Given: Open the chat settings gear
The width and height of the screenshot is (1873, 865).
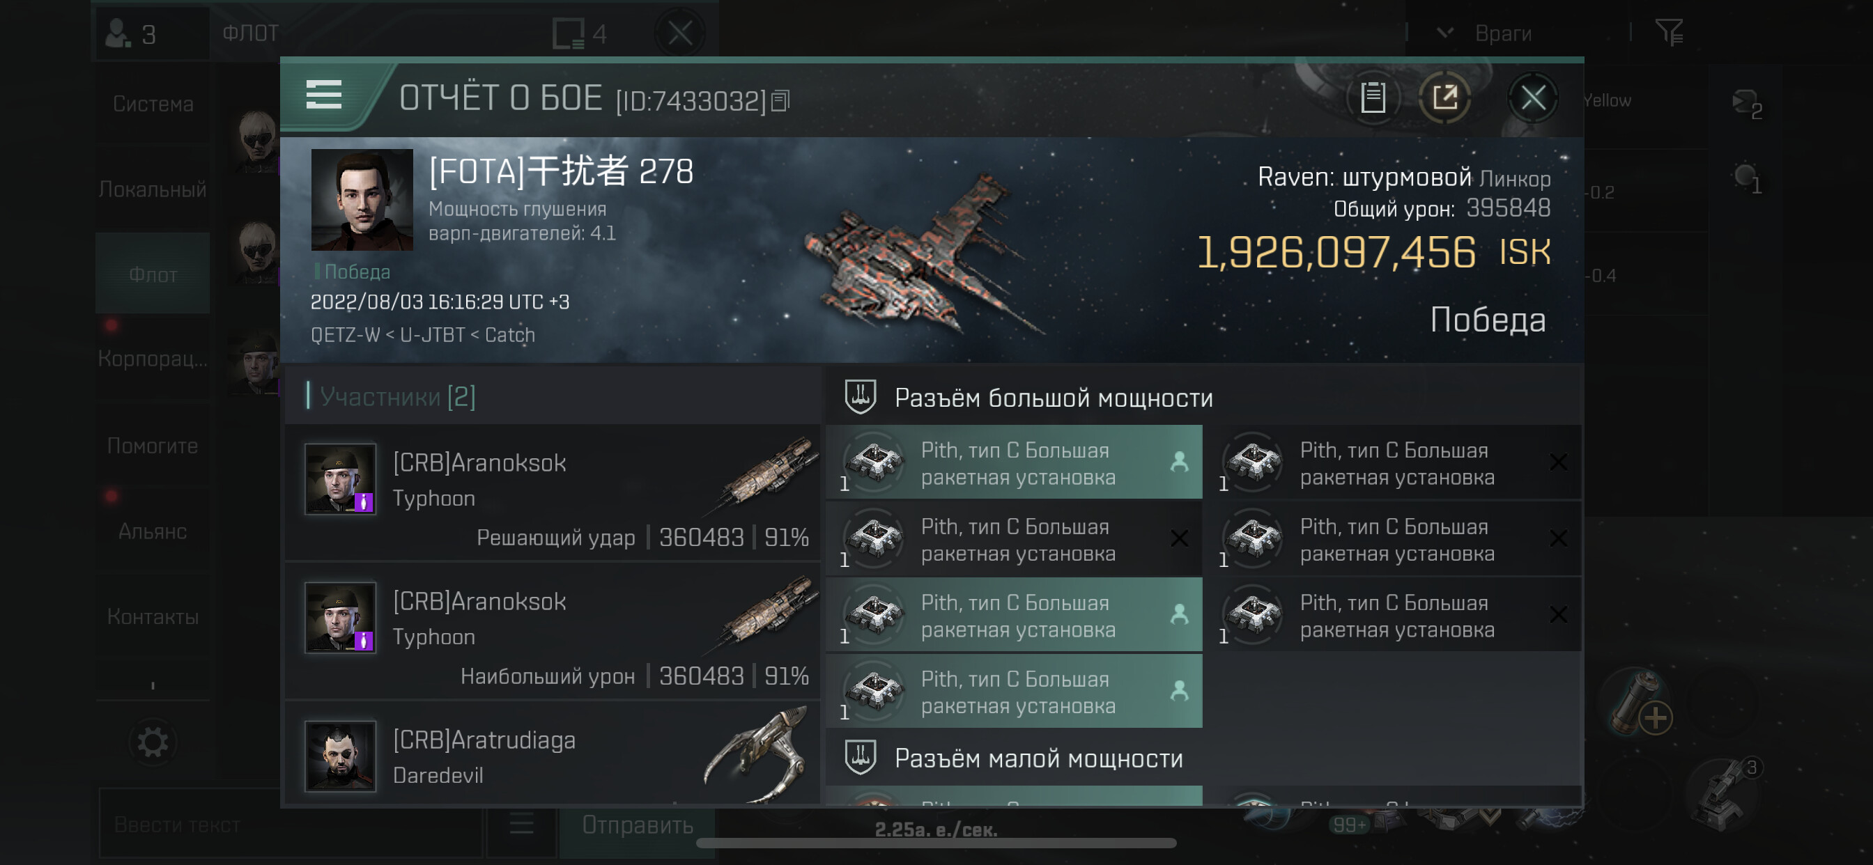Looking at the screenshot, I should (153, 742).
